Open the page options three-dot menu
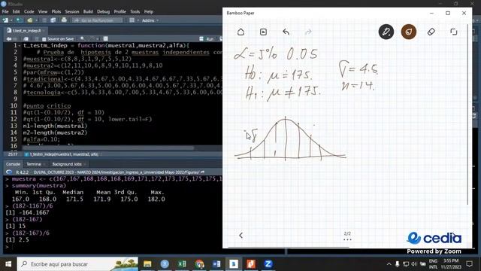Viewport: 481px width, 271px height. (347, 239)
